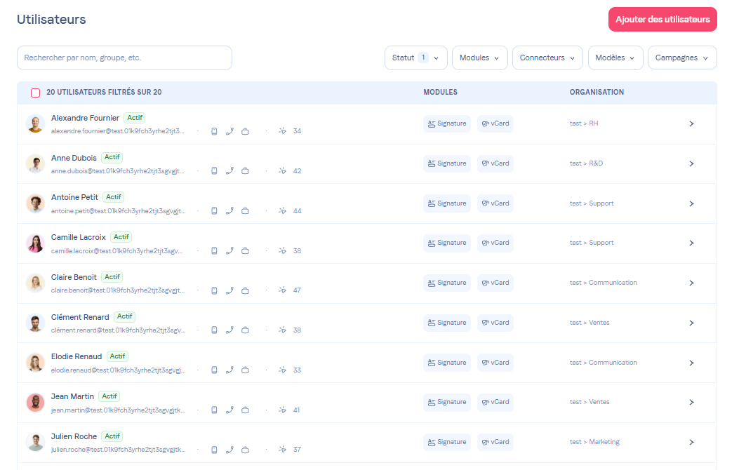This screenshot has height=470, width=746.
Task: Click the Ajouter des utilisateurs button
Action: [662, 20]
